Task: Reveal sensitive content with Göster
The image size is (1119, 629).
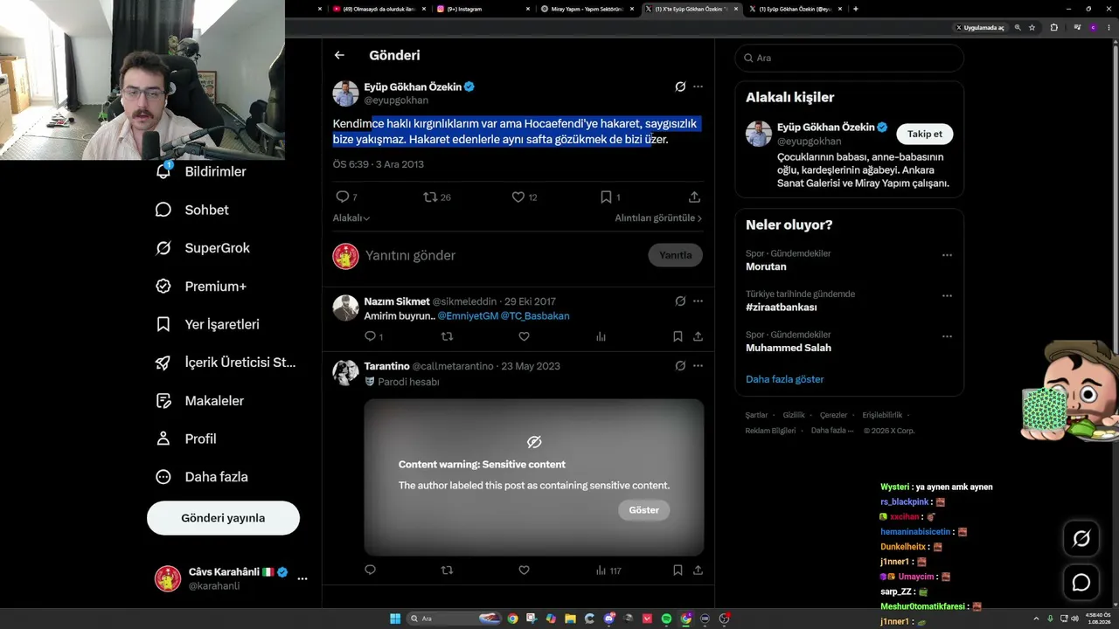Action: [x=644, y=510]
